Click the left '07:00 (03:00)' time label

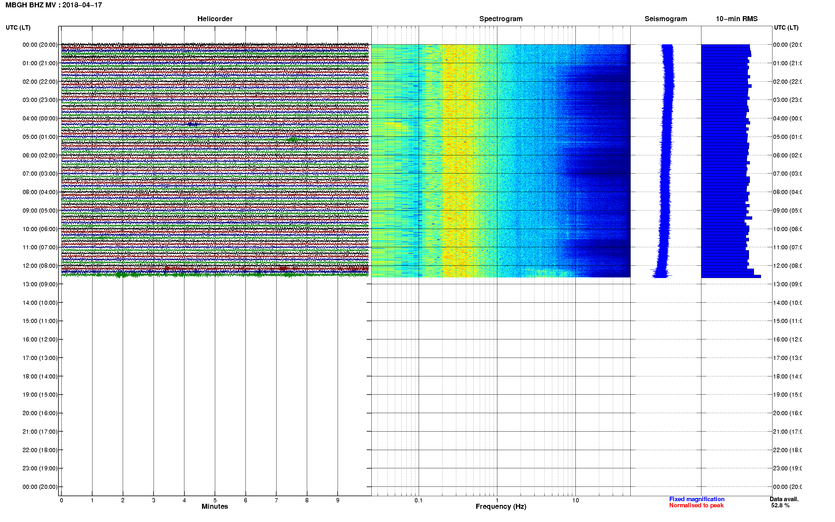pyautogui.click(x=40, y=173)
